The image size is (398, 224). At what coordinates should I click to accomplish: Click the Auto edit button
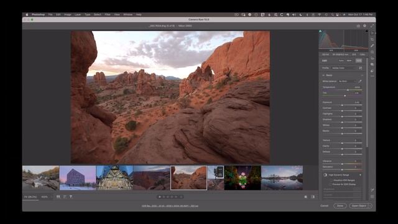click(341, 61)
